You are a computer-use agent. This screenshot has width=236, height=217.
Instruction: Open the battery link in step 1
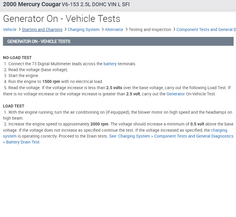click(x=110, y=64)
